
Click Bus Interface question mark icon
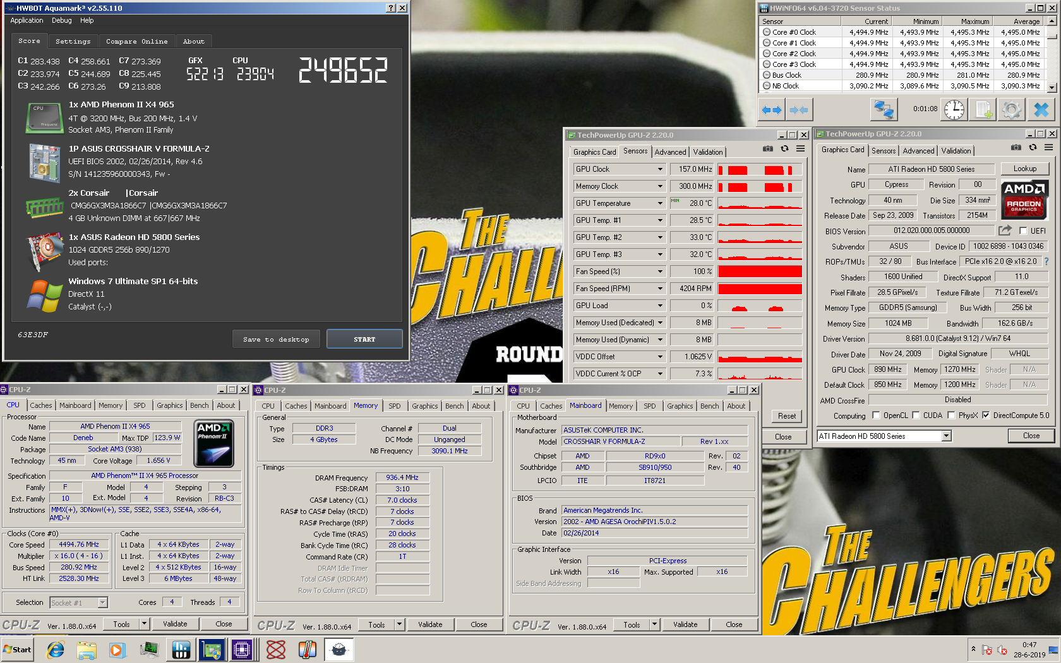tap(1046, 261)
